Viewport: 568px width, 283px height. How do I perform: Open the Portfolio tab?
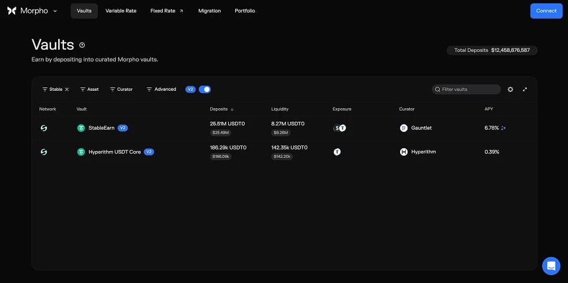(x=245, y=11)
